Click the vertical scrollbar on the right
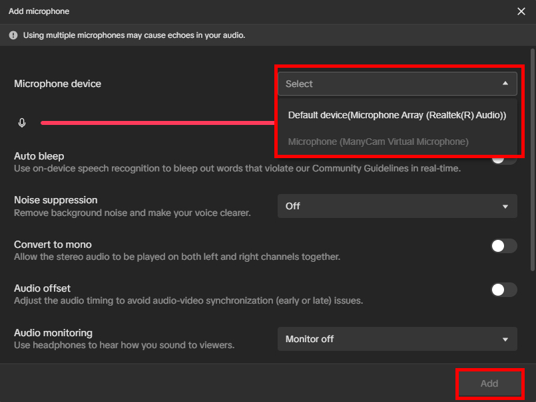The image size is (536, 402). pos(531,159)
